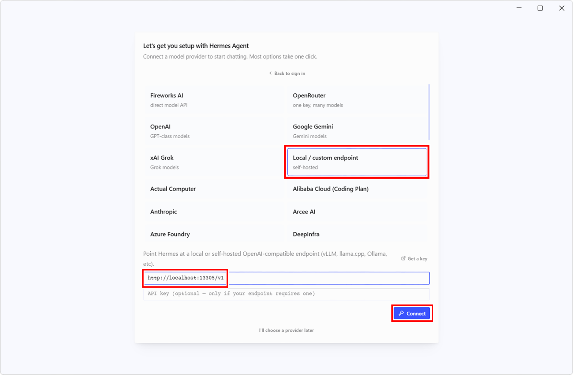
Task: Select Local / custom endpoint option
Action: tap(357, 162)
